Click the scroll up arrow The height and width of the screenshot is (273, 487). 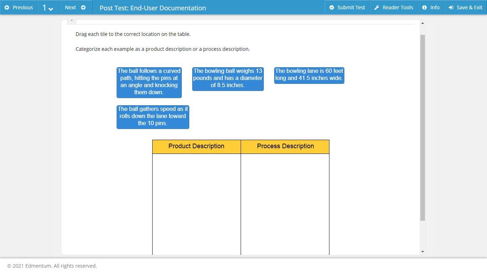(x=422, y=23)
